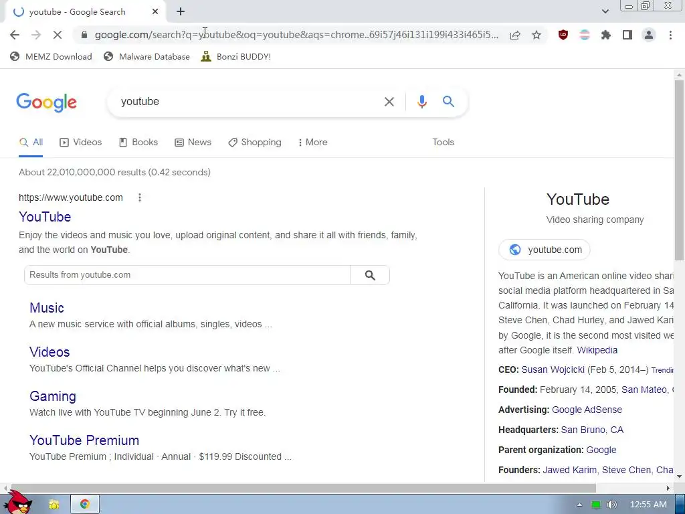This screenshot has height=514, width=685.
Task: Open the Bonzi BUDDY! bookmark
Action: coord(236,56)
